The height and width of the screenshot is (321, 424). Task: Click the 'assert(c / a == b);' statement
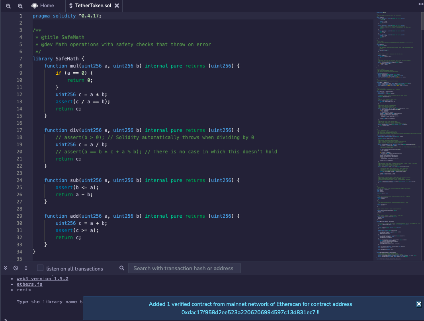pyautogui.click(x=83, y=102)
